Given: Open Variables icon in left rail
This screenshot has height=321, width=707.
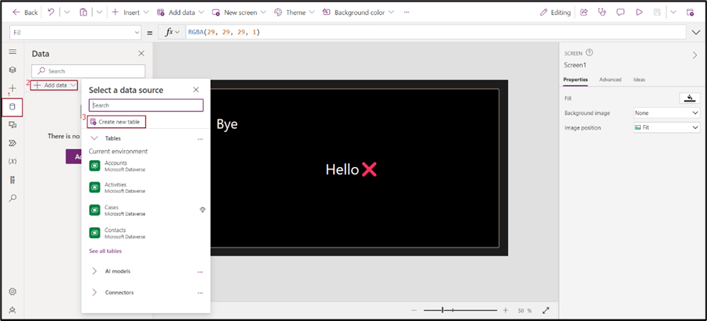Looking at the screenshot, I should (12, 161).
